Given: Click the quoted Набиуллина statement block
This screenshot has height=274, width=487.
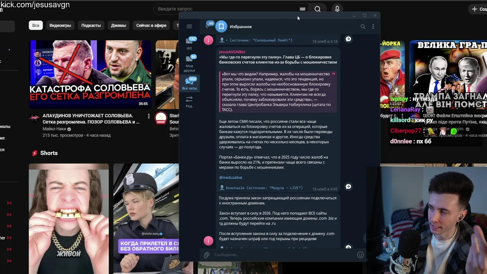Looking at the screenshot, I should [278, 92].
